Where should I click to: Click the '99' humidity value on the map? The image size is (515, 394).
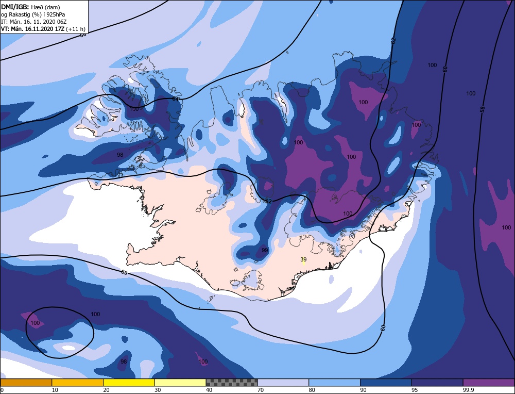(265, 250)
